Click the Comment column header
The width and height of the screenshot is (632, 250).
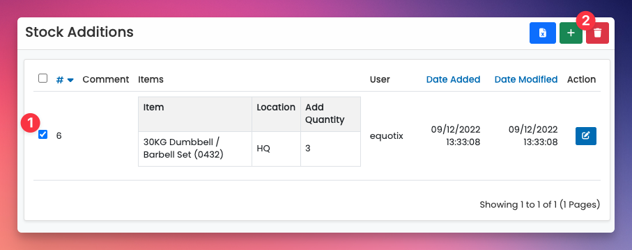pos(106,79)
